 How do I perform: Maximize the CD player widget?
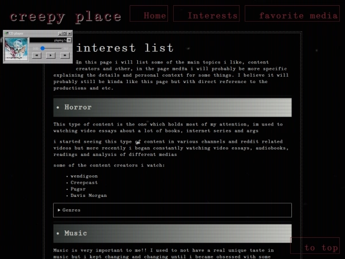[x=65, y=33]
